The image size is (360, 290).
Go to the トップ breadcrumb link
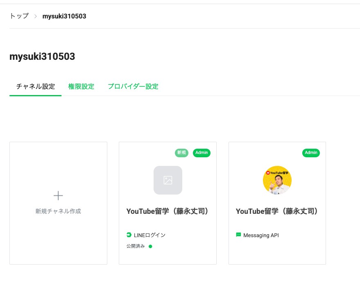(x=19, y=16)
